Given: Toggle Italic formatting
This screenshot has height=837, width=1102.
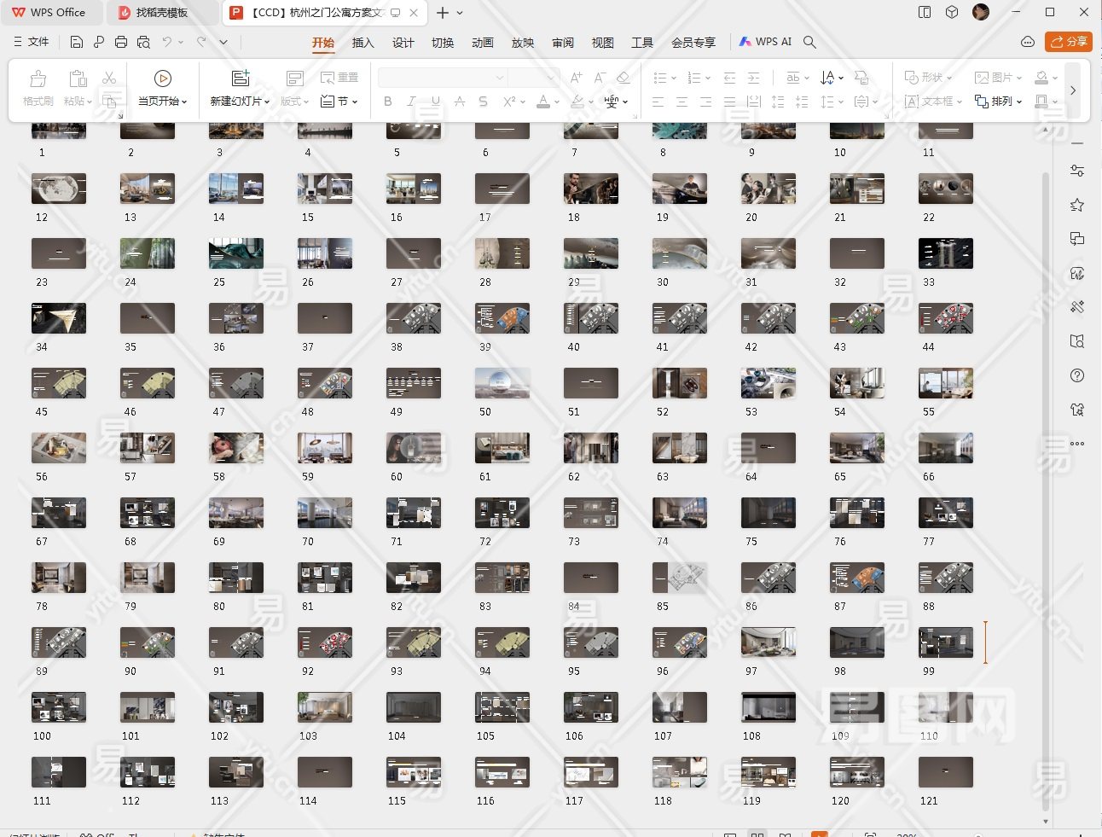Looking at the screenshot, I should click(412, 102).
